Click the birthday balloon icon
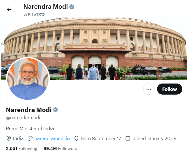The image size is (193, 156). 76,138
